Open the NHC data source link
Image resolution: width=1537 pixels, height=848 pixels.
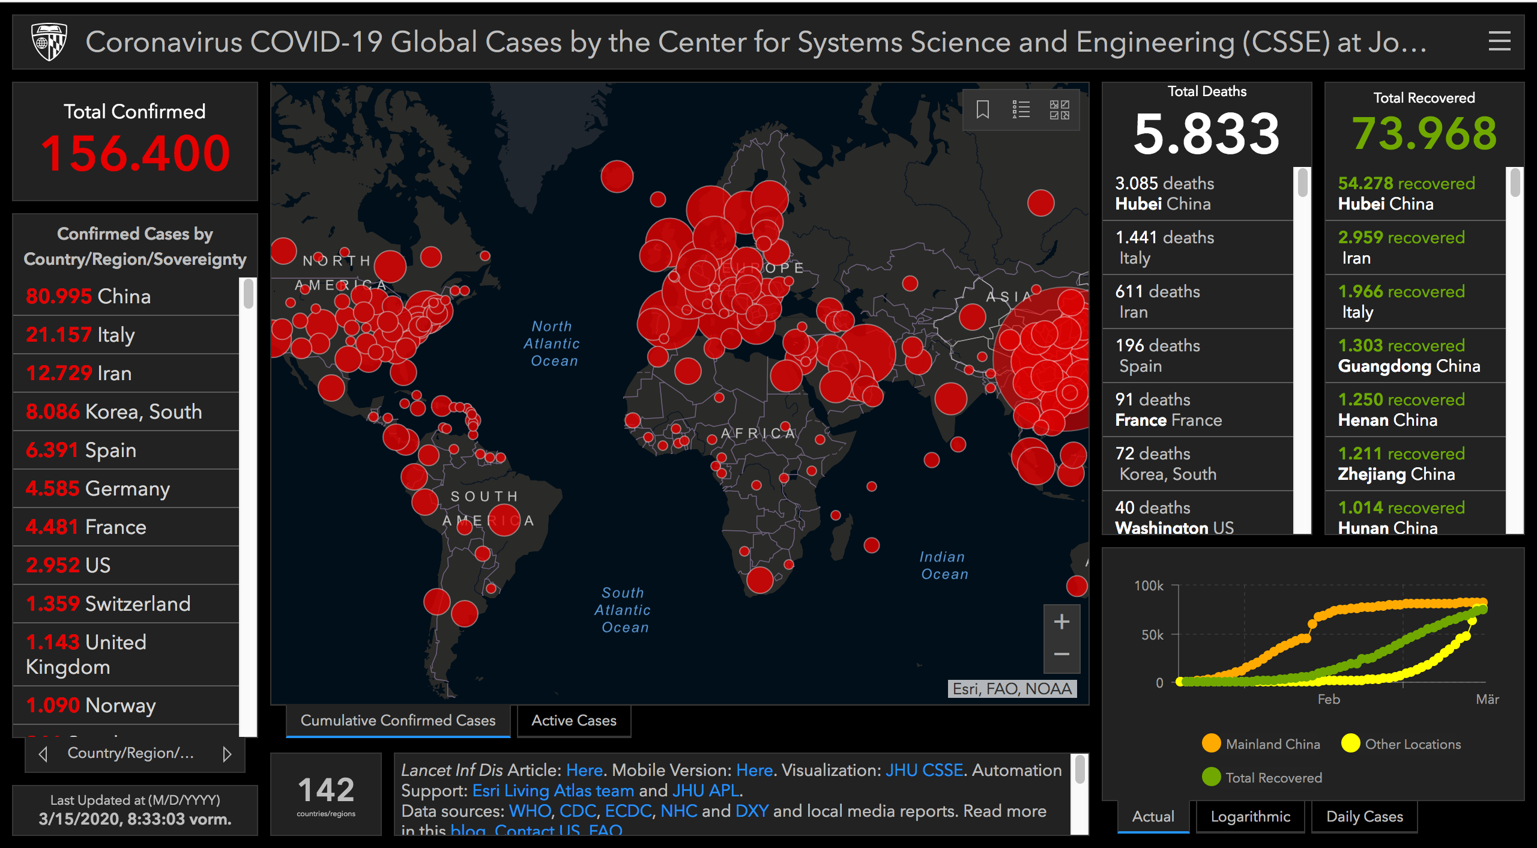tap(678, 811)
